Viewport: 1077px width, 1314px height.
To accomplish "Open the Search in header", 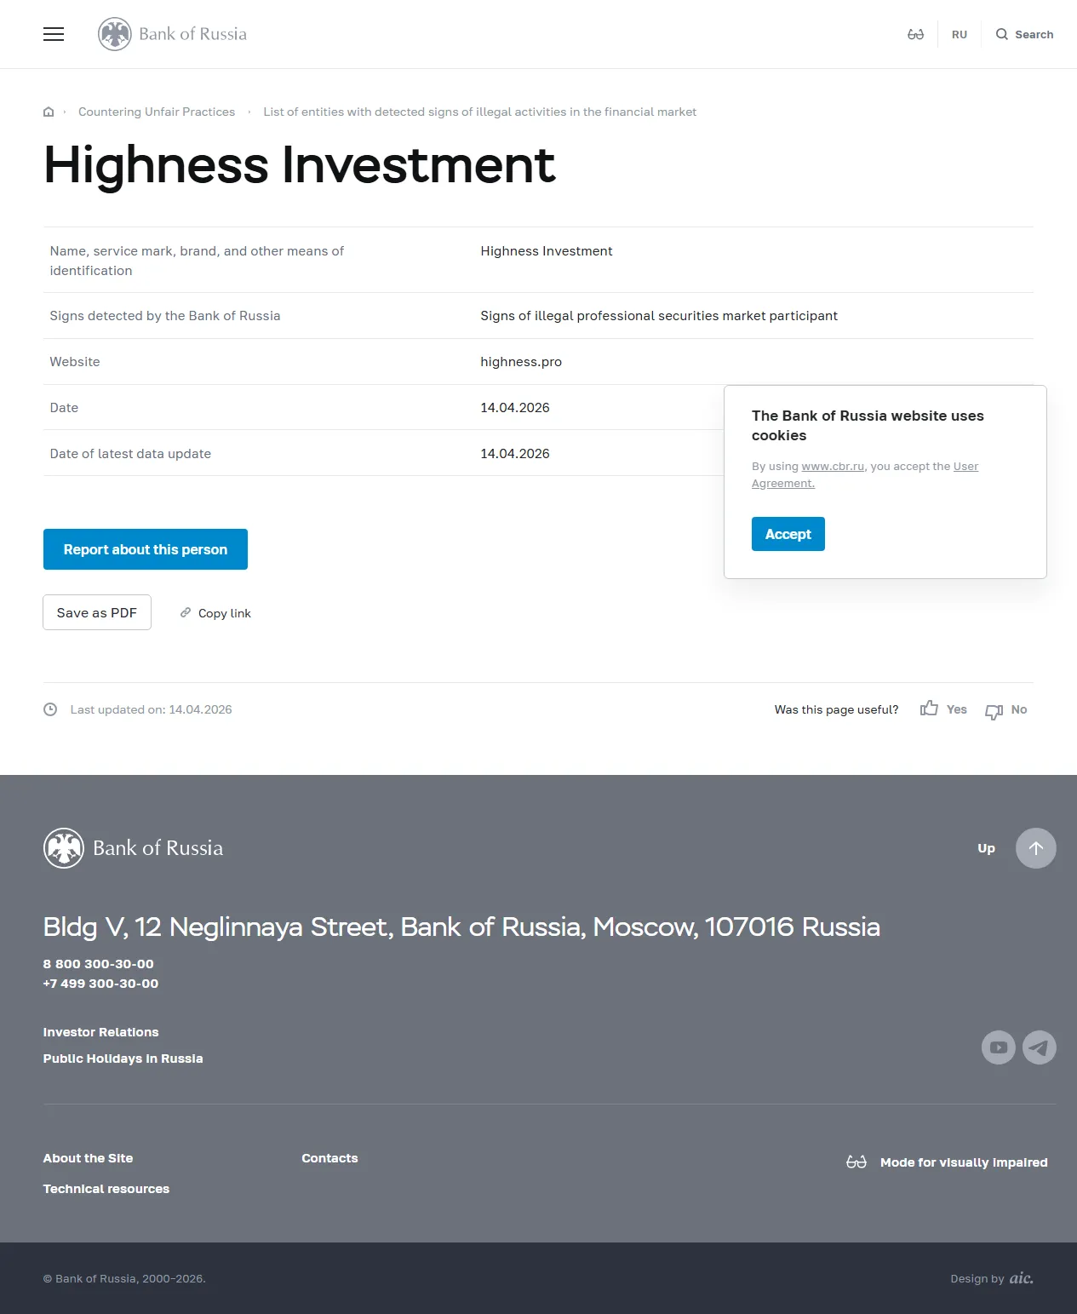I will [x=1024, y=35].
